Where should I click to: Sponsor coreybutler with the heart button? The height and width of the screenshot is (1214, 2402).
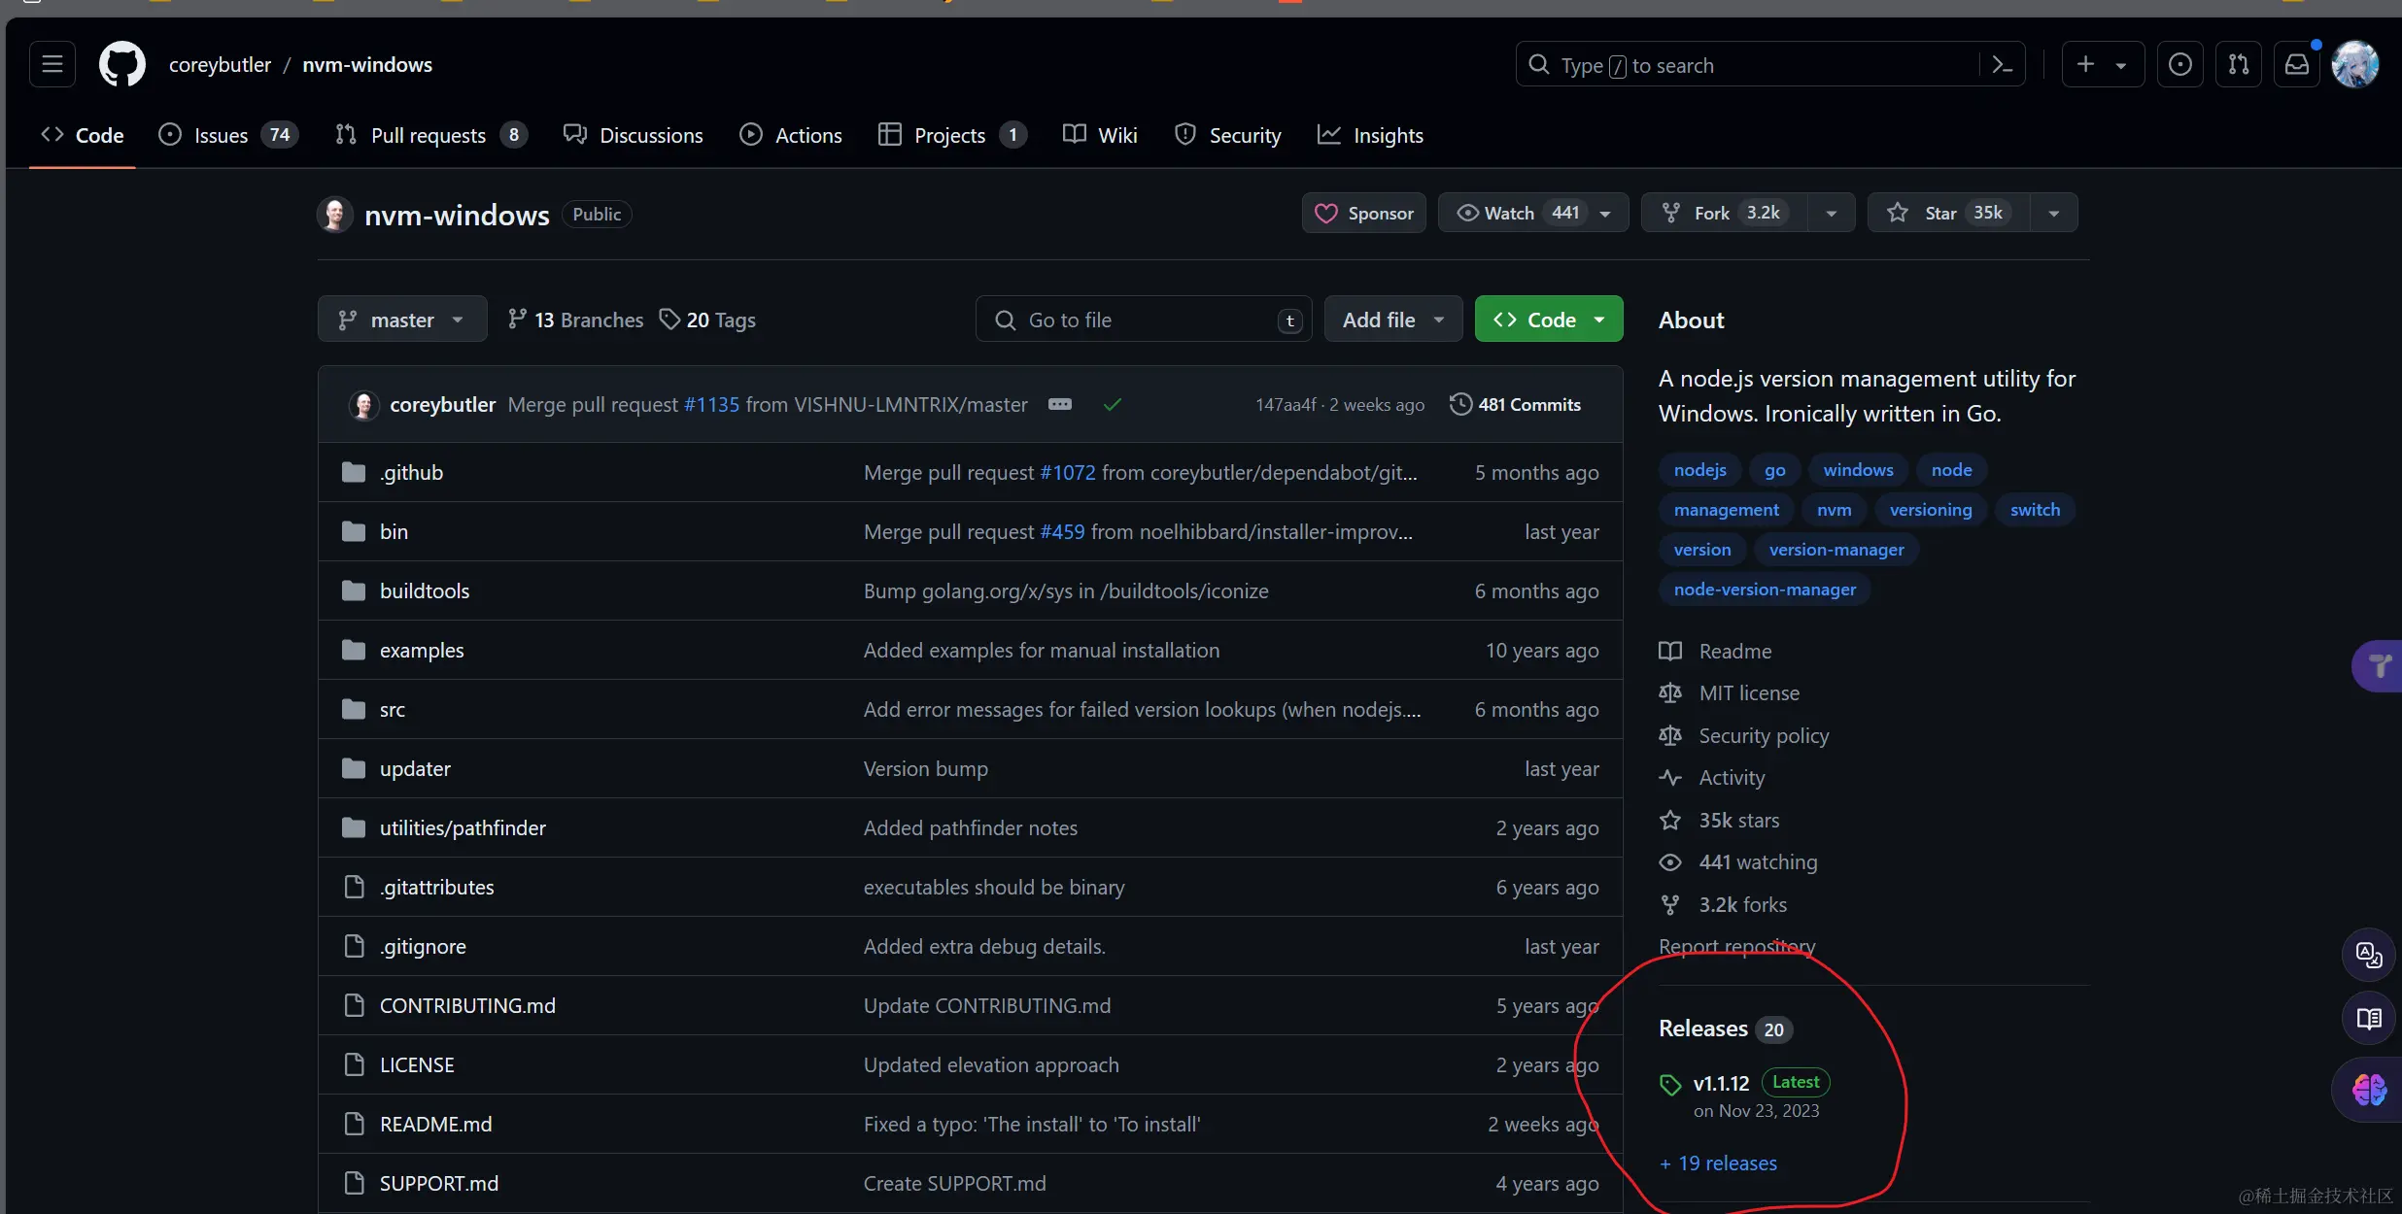[x=1363, y=213]
